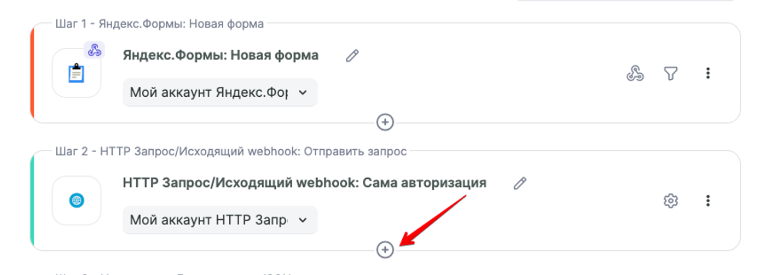Viewport: 777px width, 275px height.
Task: Click the Yandex Forms clipboard app icon
Action: pos(77,73)
